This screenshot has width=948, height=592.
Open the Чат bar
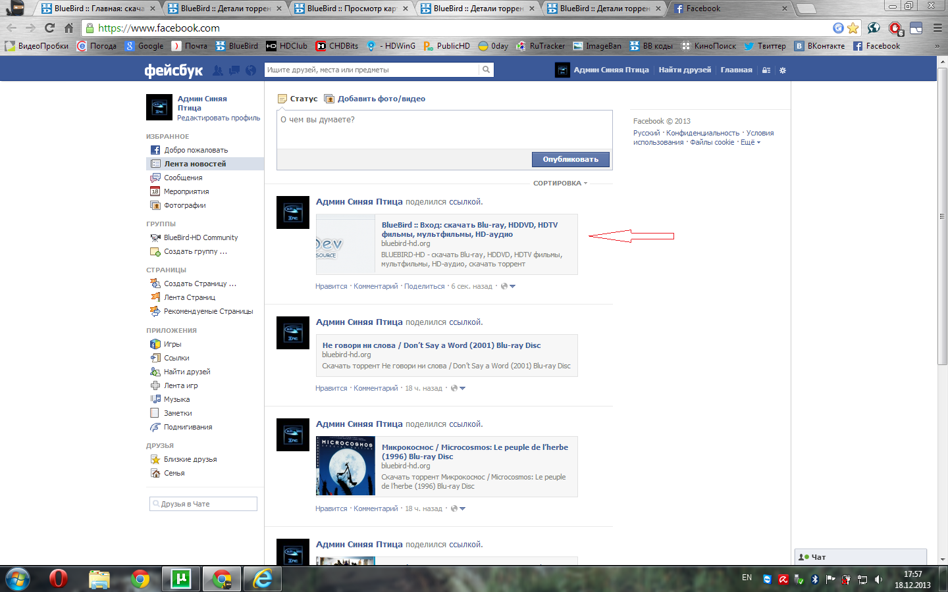860,557
